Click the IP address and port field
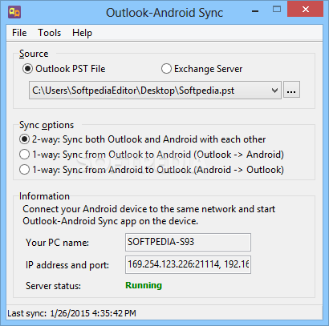 click(x=188, y=264)
